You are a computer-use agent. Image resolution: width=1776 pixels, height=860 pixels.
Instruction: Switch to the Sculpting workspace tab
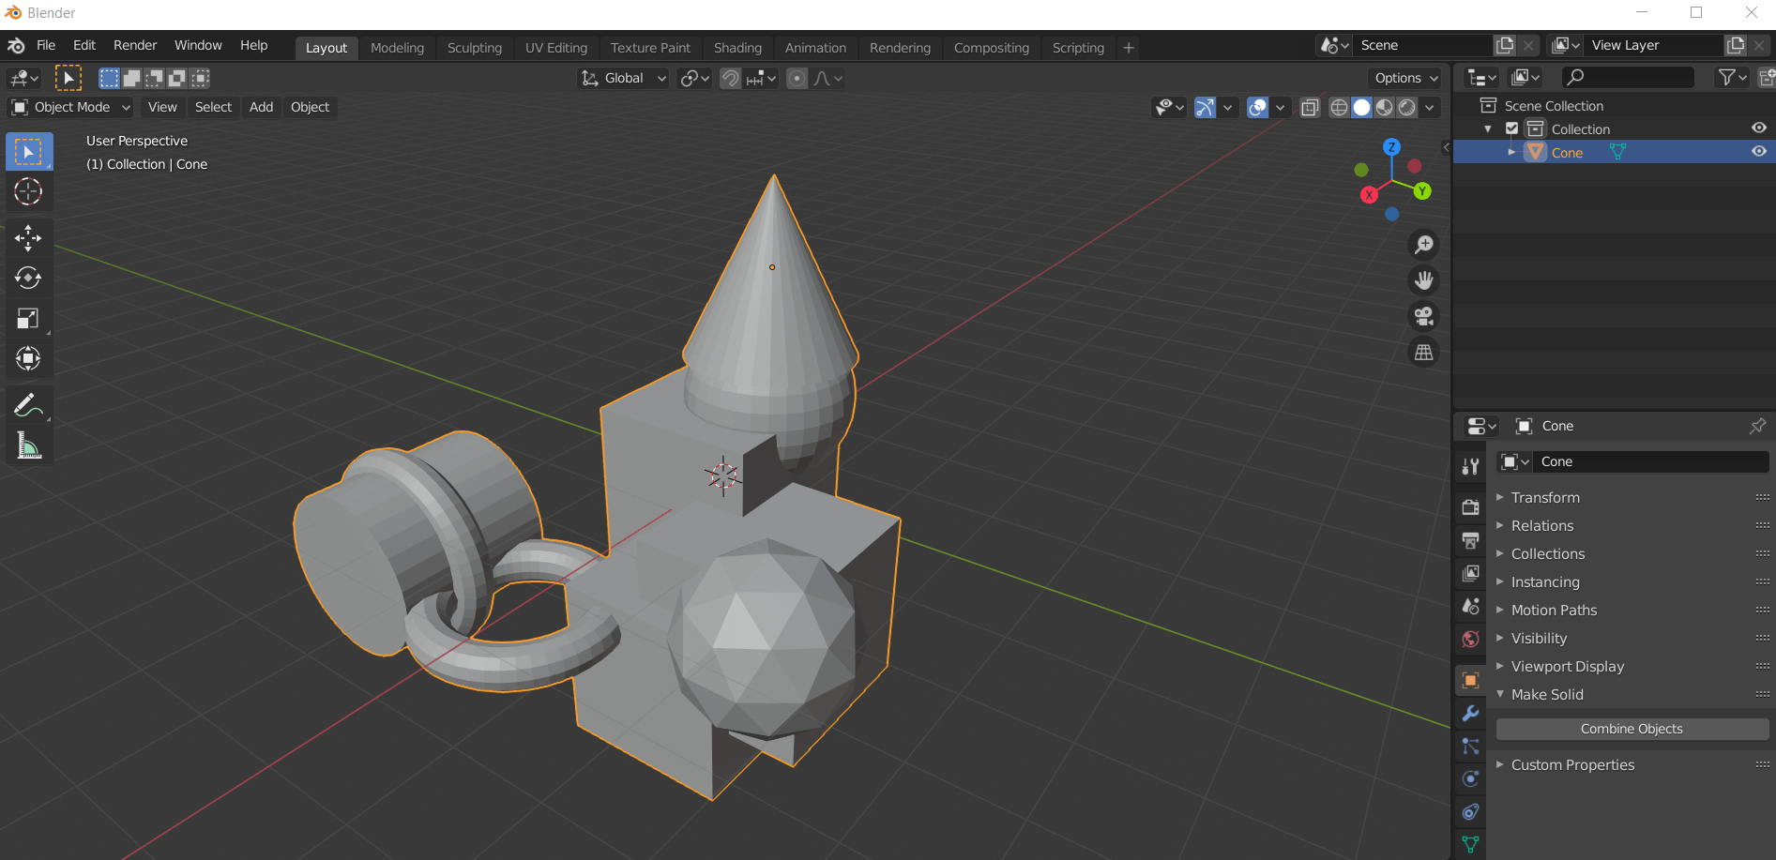(475, 47)
